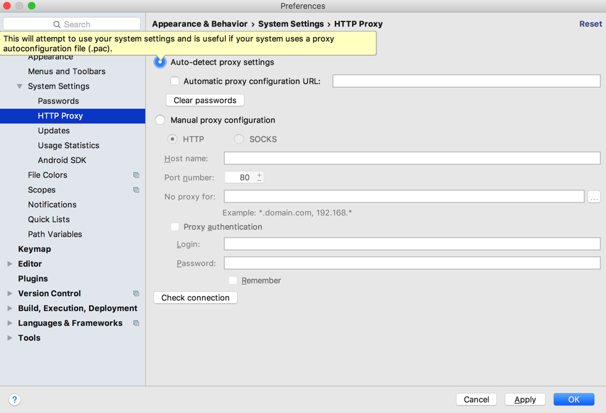Click the ellipsis button beside No proxy for
This screenshot has height=413, width=606.
tap(594, 197)
